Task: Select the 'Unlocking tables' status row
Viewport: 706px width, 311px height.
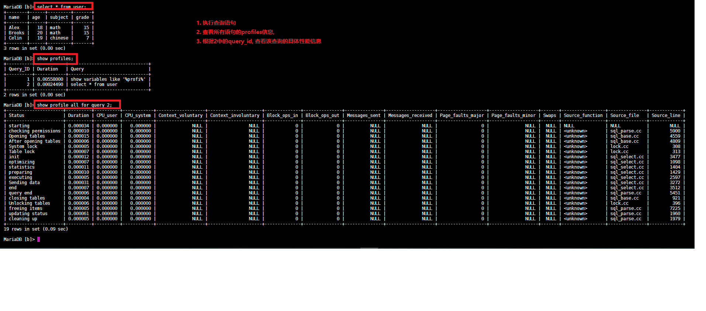Action: [344, 203]
